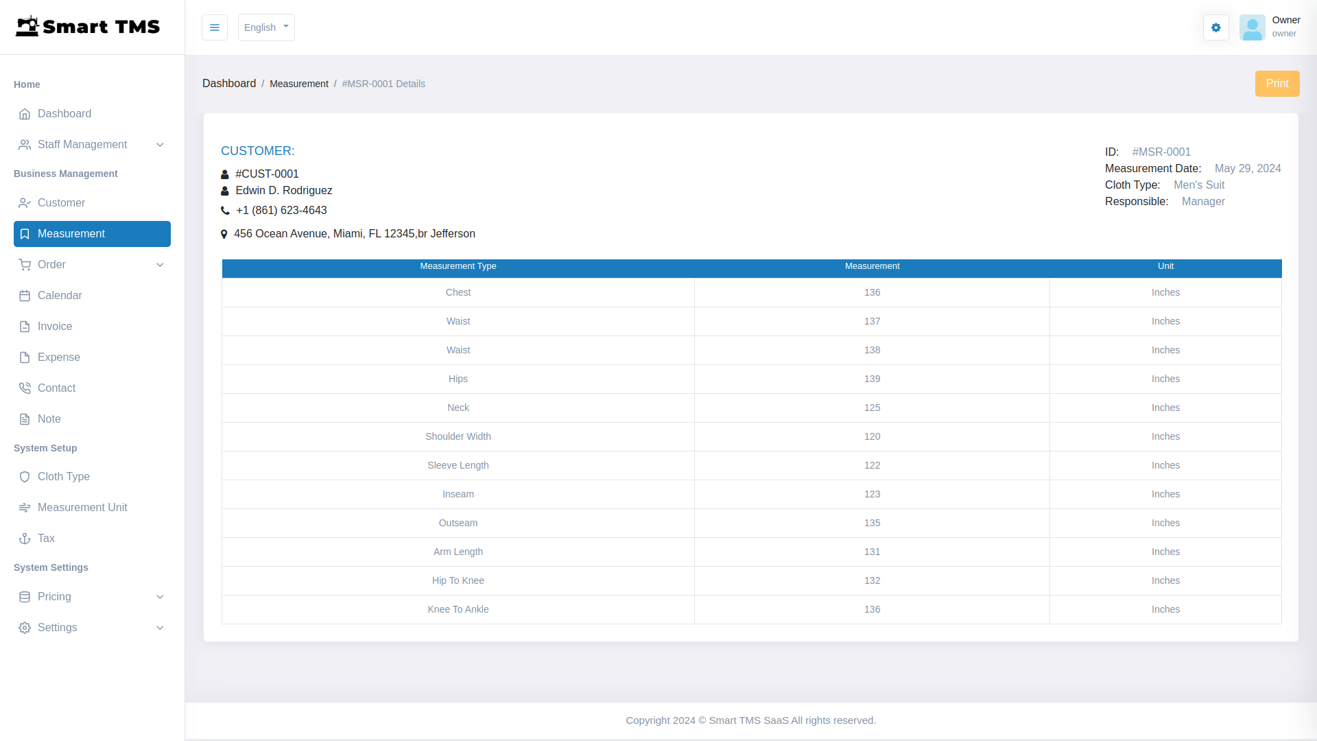This screenshot has height=741, width=1317.
Task: Open Measurement from the sidebar
Action: coord(71,234)
